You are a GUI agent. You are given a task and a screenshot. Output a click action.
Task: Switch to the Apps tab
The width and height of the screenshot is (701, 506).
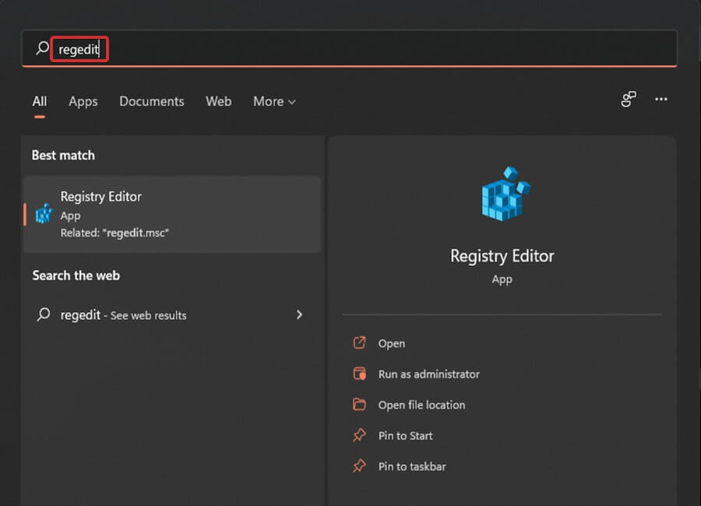[x=83, y=101]
